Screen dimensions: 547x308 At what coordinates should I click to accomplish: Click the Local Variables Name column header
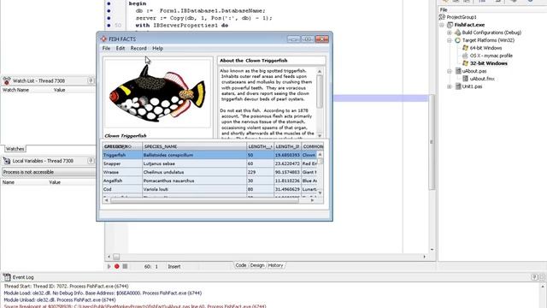[x=9, y=182]
